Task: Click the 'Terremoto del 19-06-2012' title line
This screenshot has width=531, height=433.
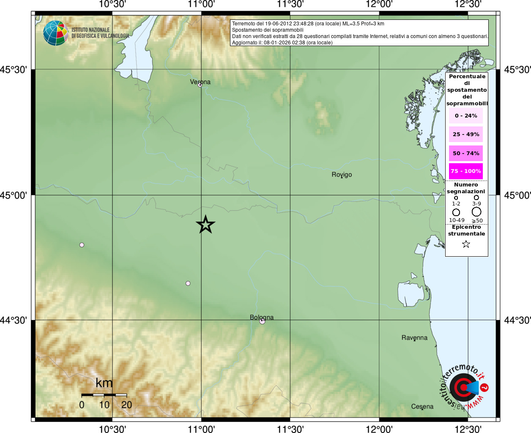Action: [x=308, y=24]
